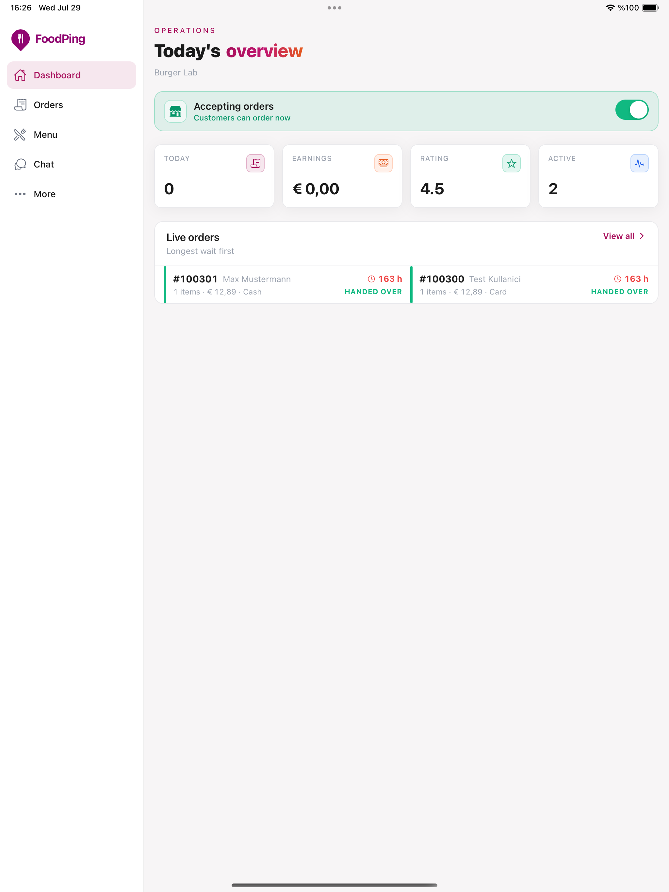Tap the battery status icon

pos(650,8)
